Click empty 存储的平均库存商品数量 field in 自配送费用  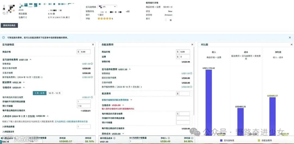click(183, 118)
